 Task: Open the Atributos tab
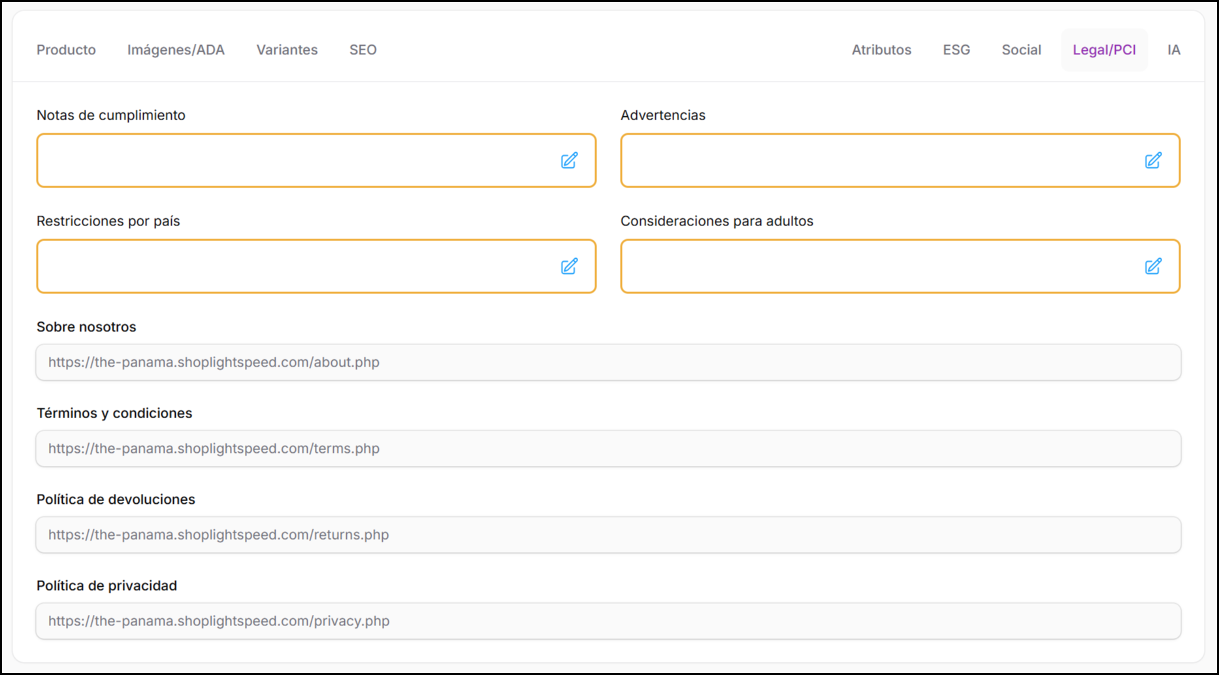tap(881, 50)
